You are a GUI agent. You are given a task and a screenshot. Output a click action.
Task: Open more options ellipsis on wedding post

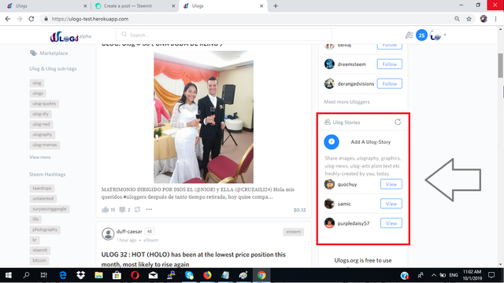tap(149, 209)
